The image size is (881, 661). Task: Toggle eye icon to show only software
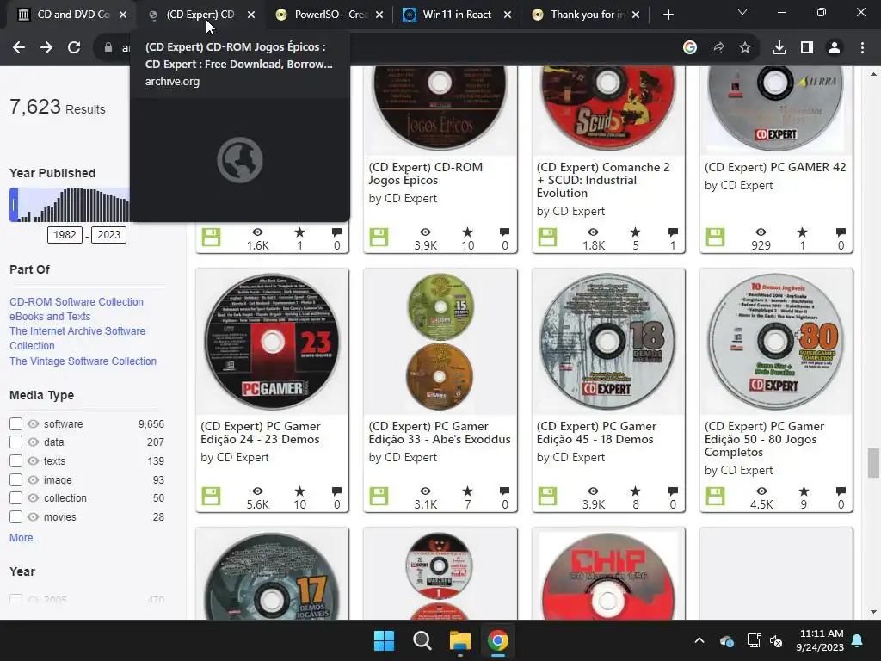click(x=34, y=423)
